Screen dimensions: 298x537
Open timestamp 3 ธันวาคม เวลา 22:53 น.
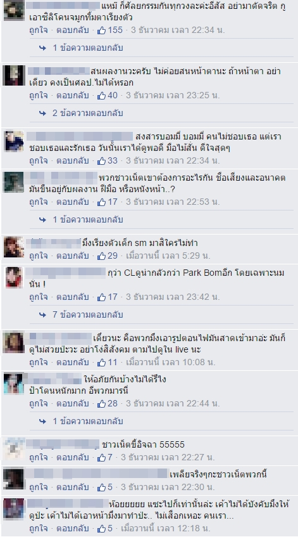[173, 202]
